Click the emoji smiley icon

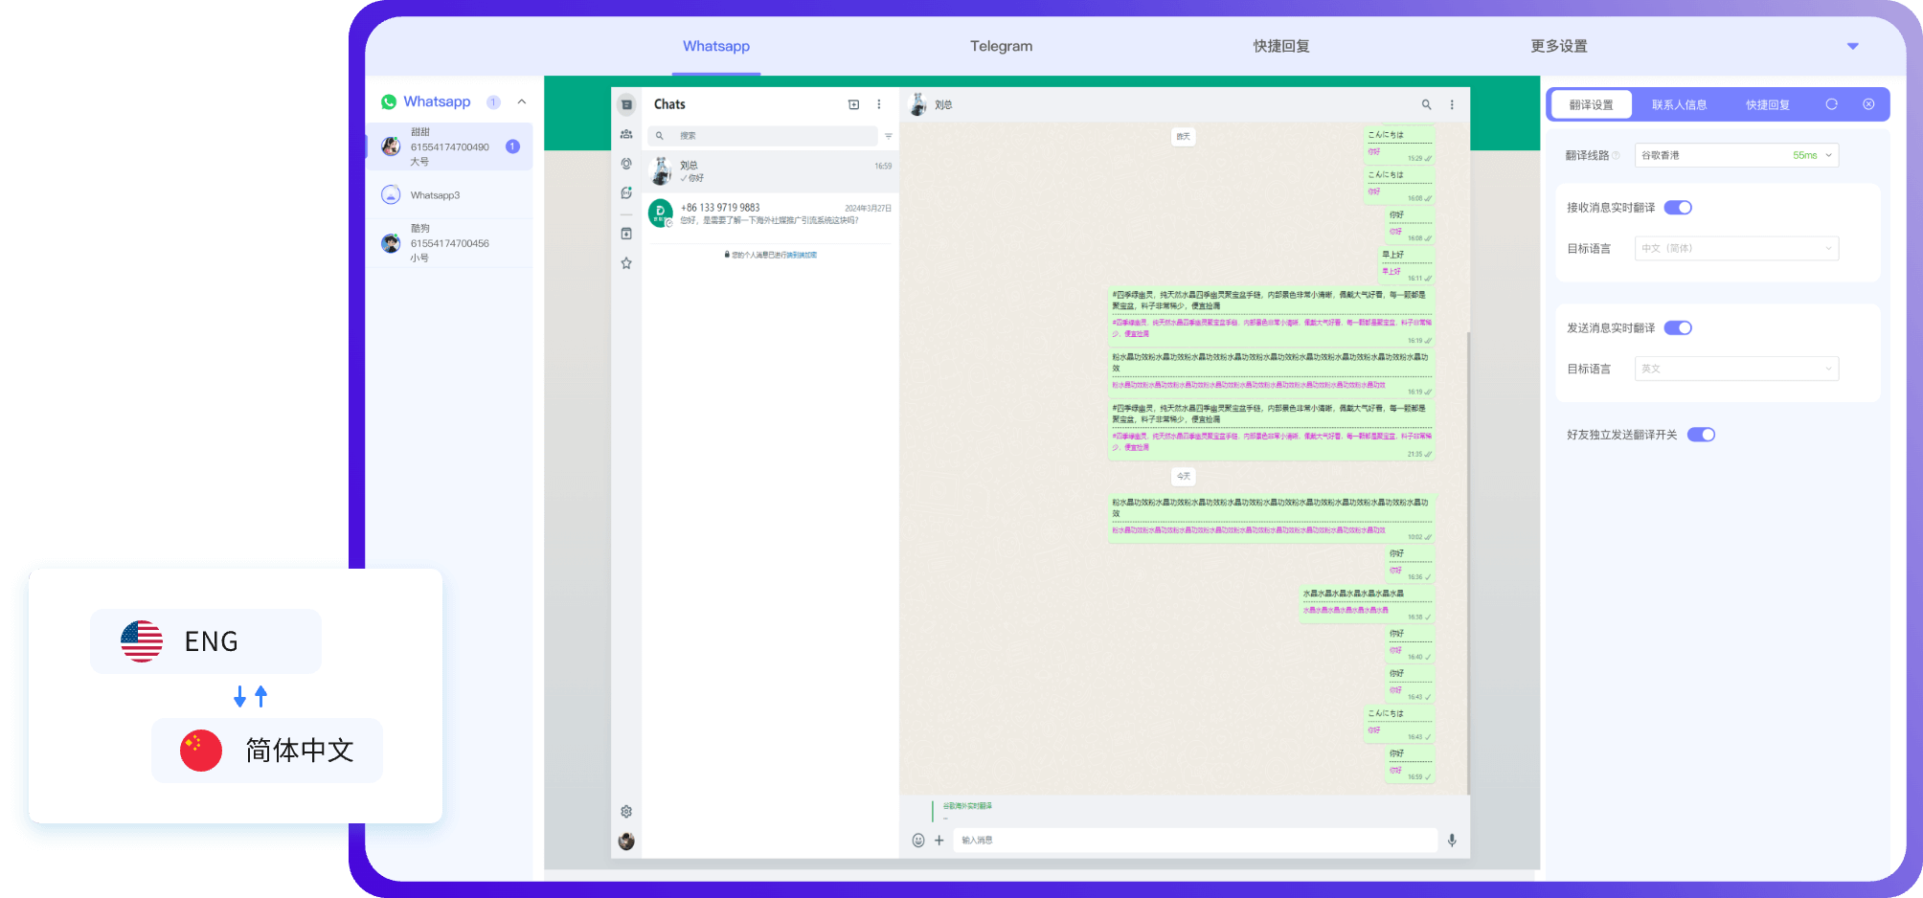(x=917, y=841)
